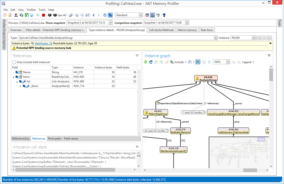Click the blue question mark help icon
Image resolution: width=284 pixels, height=184 pixels.
point(164,15)
